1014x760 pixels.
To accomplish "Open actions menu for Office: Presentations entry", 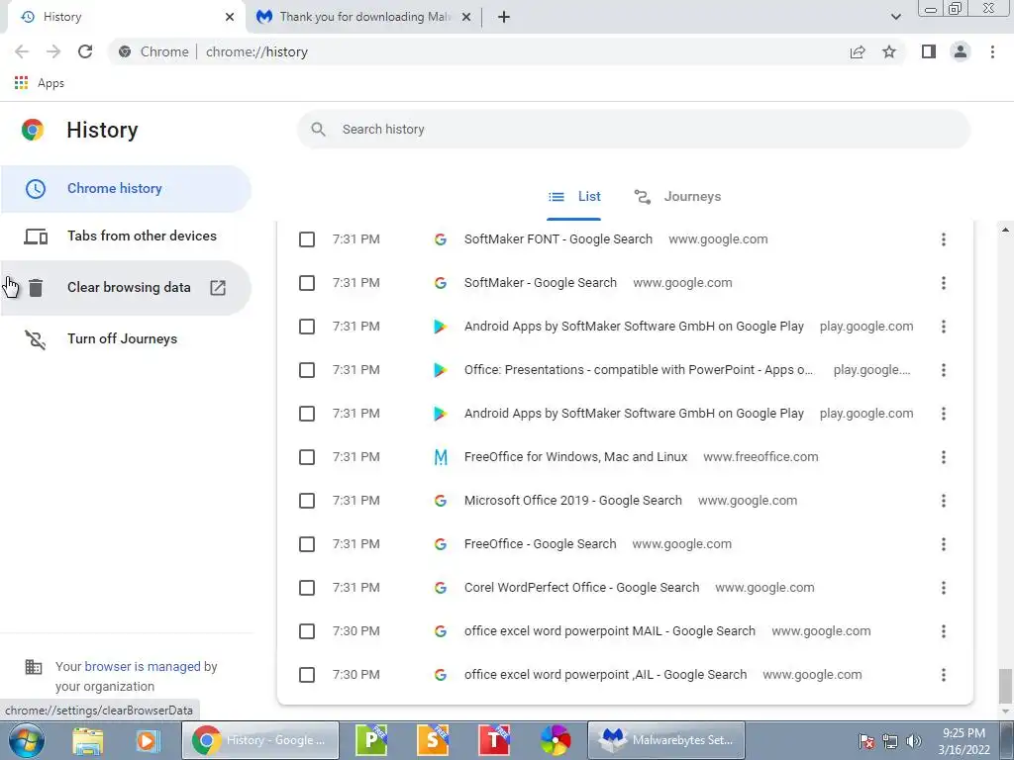I will 944,370.
